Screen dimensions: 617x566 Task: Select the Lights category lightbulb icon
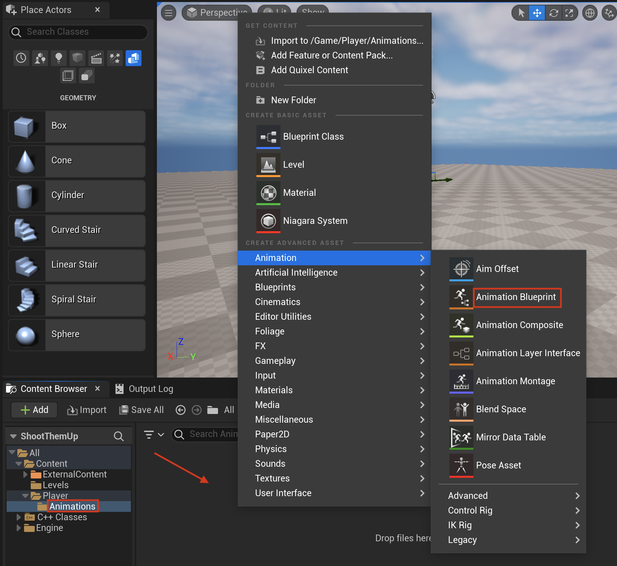pyautogui.click(x=59, y=58)
